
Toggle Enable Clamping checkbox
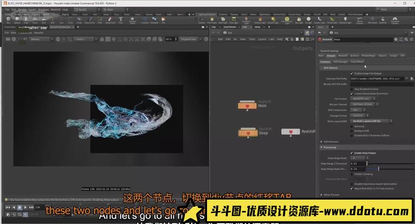pyautogui.click(x=352, y=174)
